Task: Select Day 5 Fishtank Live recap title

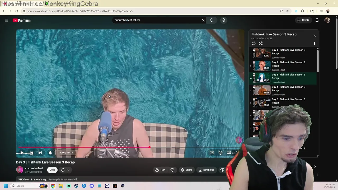Action: [288, 101]
